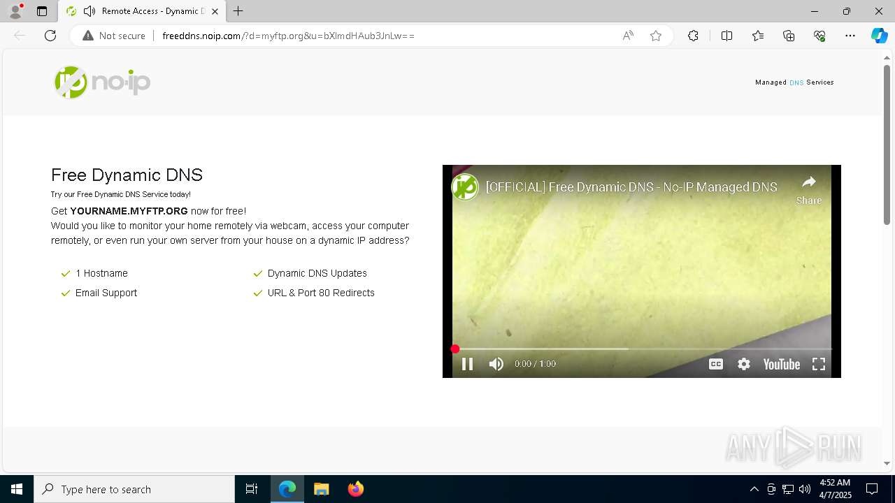Image resolution: width=895 pixels, height=503 pixels.
Task: Select the Remote Access - Dynamic DNS tab
Action: tap(142, 11)
